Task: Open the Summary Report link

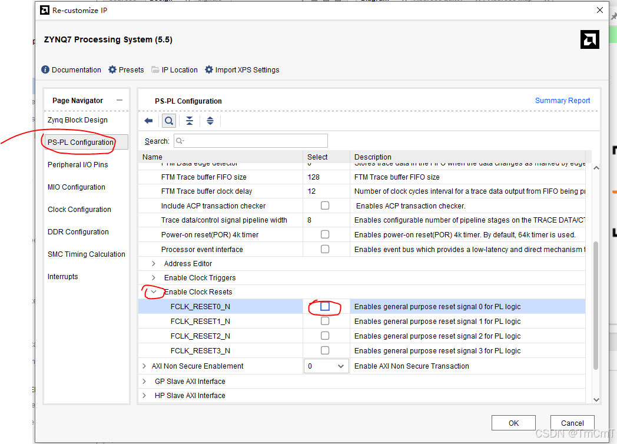Action: (x=562, y=100)
